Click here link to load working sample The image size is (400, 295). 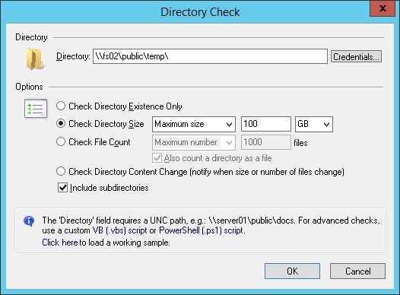[x=59, y=243]
